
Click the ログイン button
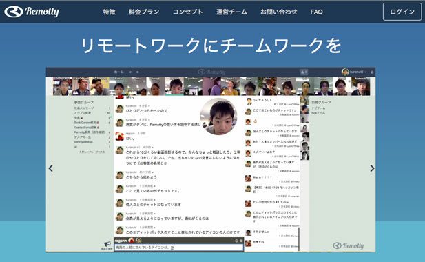[402, 12]
